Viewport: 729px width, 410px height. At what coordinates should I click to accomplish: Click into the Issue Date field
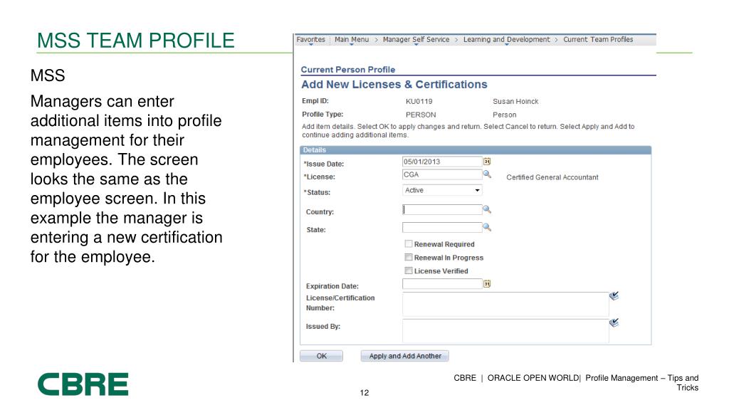click(442, 162)
